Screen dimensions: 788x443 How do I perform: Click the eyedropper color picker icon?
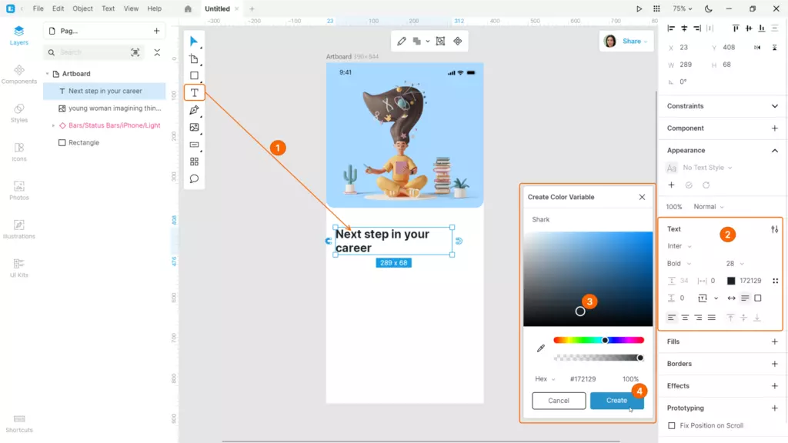click(540, 348)
